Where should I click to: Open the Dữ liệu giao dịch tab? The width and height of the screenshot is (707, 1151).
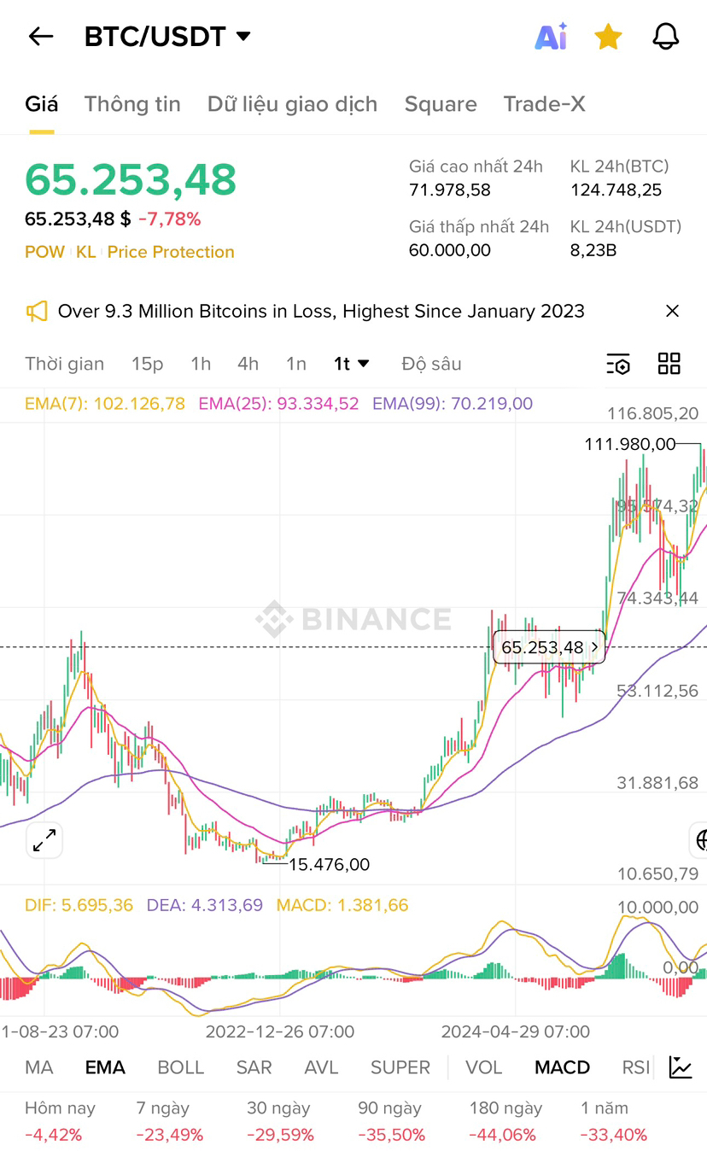[292, 104]
